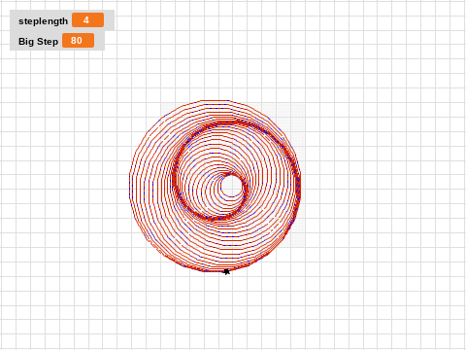Click the gray steplength monitor background
Viewport: 466px width, 350px height.
point(62,20)
